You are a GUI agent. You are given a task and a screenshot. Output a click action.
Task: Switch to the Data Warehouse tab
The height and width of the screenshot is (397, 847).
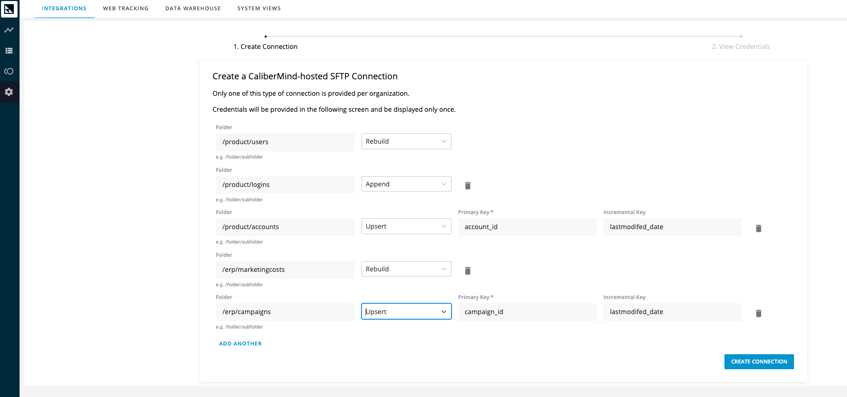click(x=193, y=9)
